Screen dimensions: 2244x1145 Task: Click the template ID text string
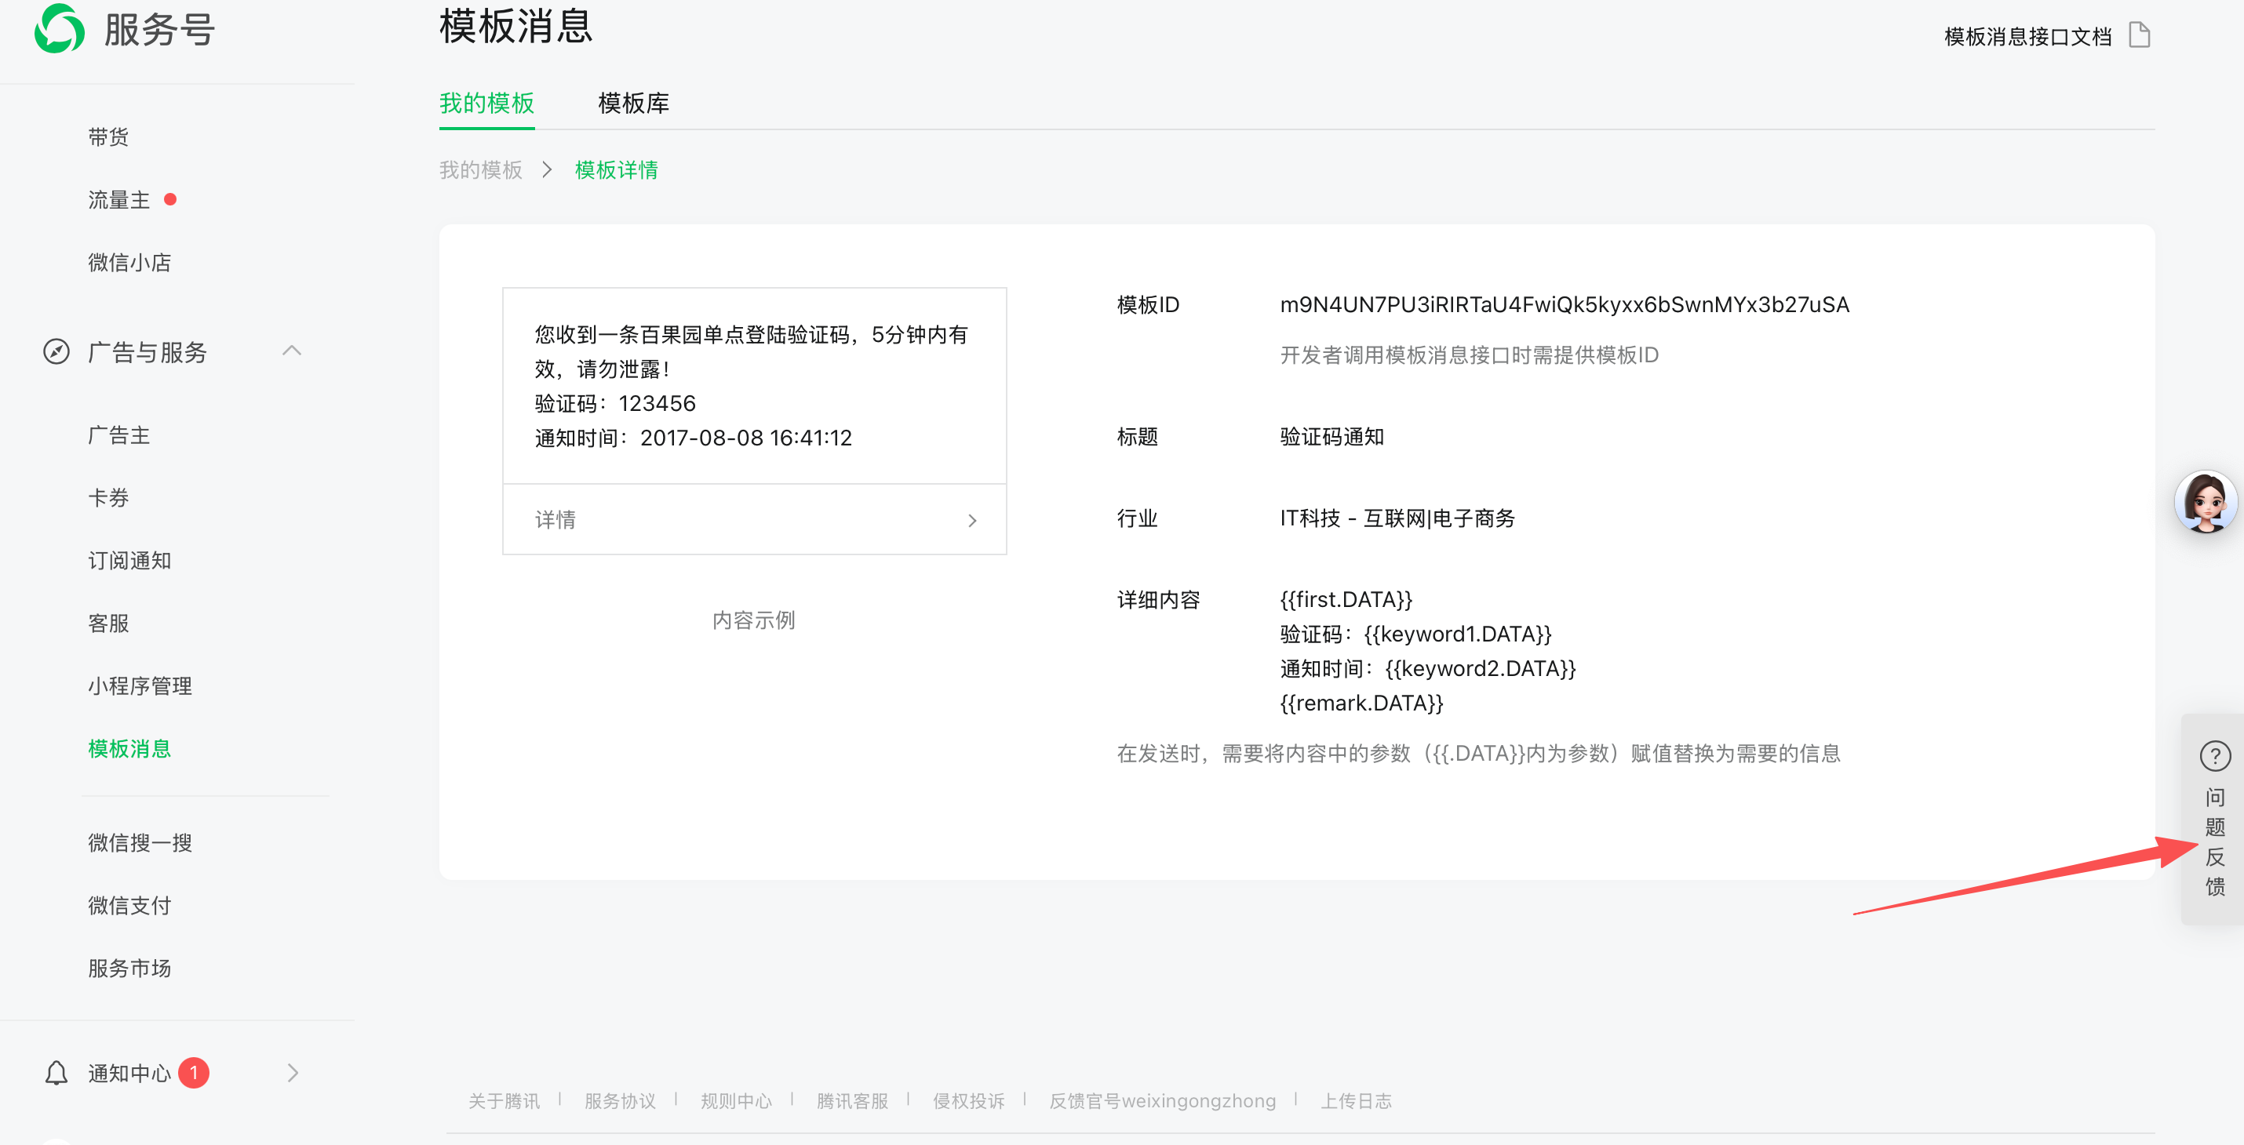1564,305
